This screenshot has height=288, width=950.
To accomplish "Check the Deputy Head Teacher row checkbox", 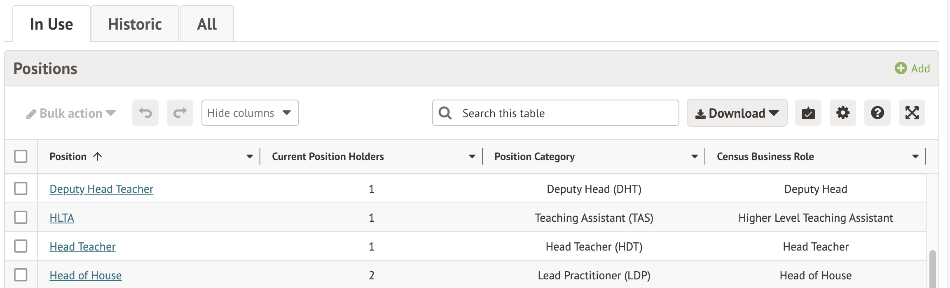I will pyautogui.click(x=21, y=189).
